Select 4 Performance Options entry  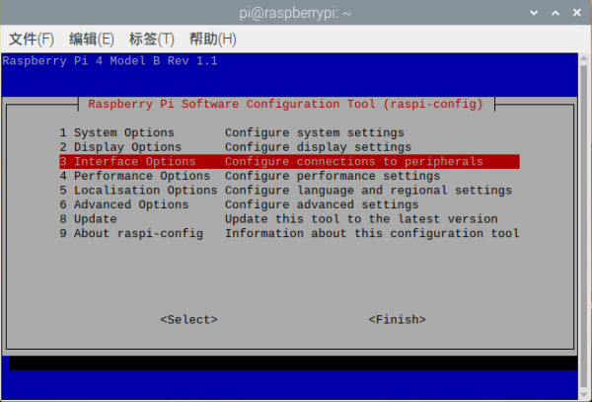(289, 176)
